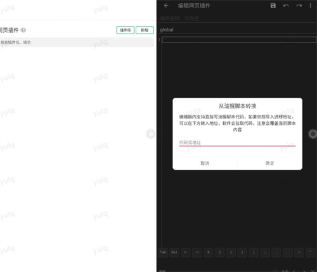The height and width of the screenshot is (272, 317).
Task: Click the 从油猴脚本转换 dialog title
Action: tap(237, 106)
